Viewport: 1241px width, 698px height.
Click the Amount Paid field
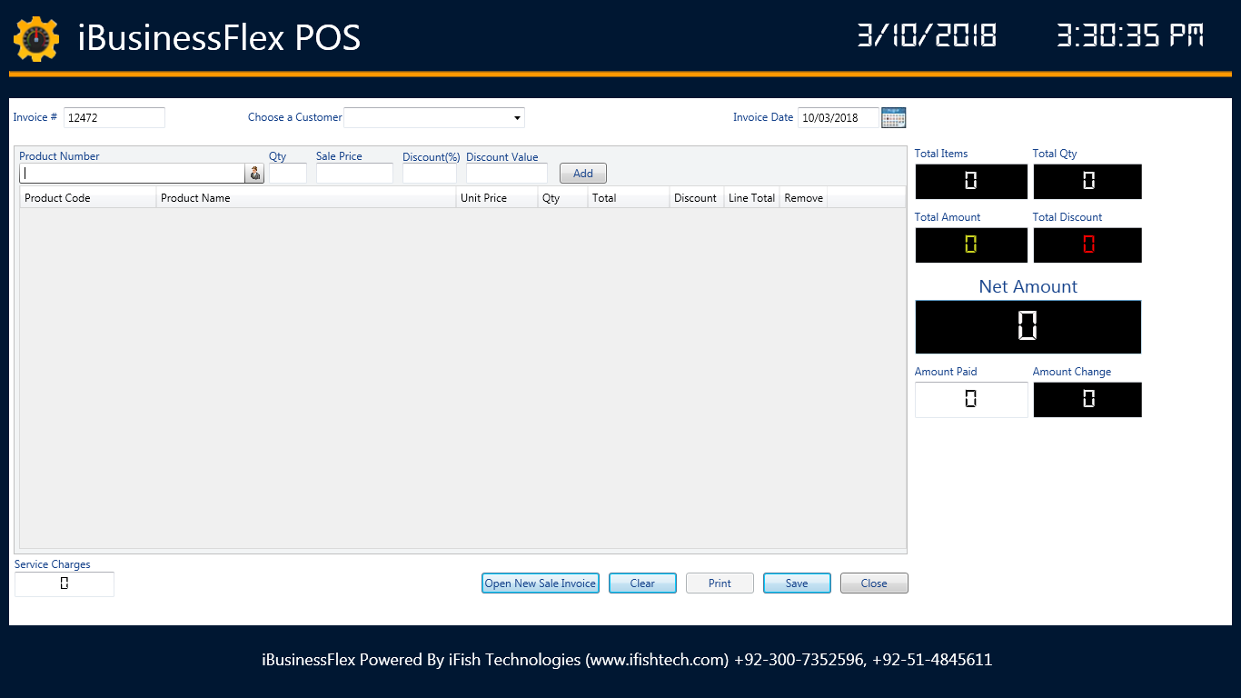(971, 400)
